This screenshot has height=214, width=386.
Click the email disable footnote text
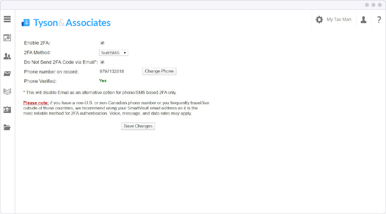[100, 92]
